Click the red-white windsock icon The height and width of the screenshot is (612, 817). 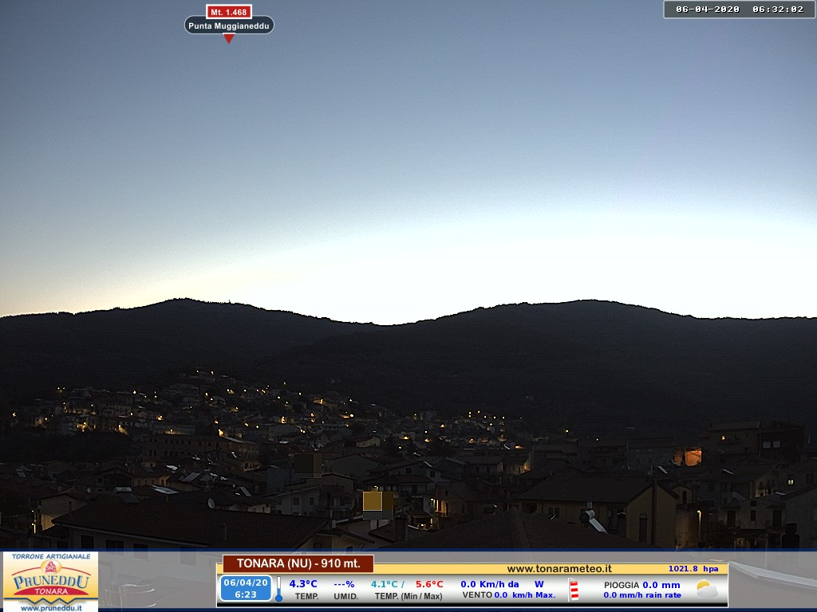point(574,590)
